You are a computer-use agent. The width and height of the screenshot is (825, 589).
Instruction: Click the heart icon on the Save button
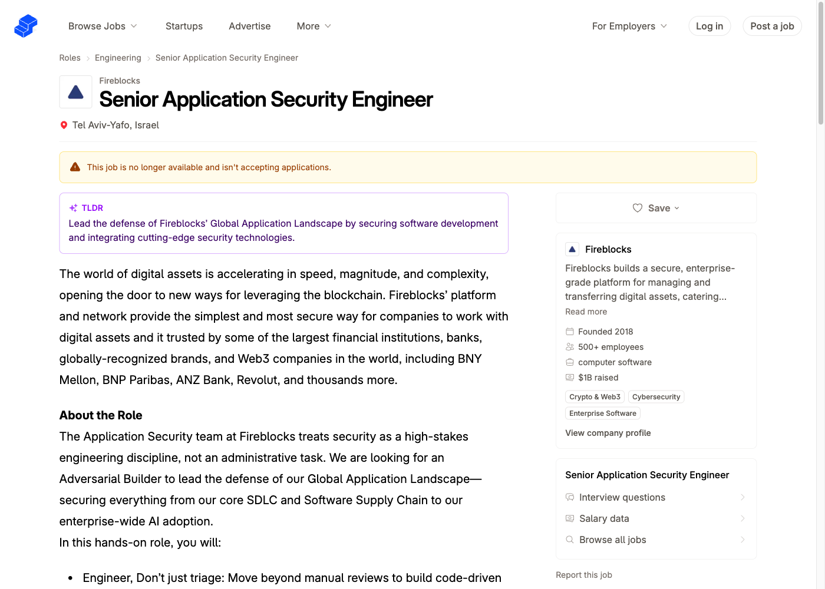(x=638, y=208)
